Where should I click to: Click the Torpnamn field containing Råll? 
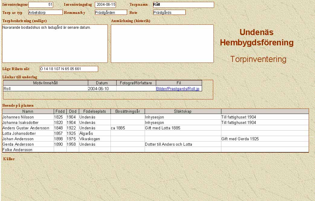tap(183, 5)
